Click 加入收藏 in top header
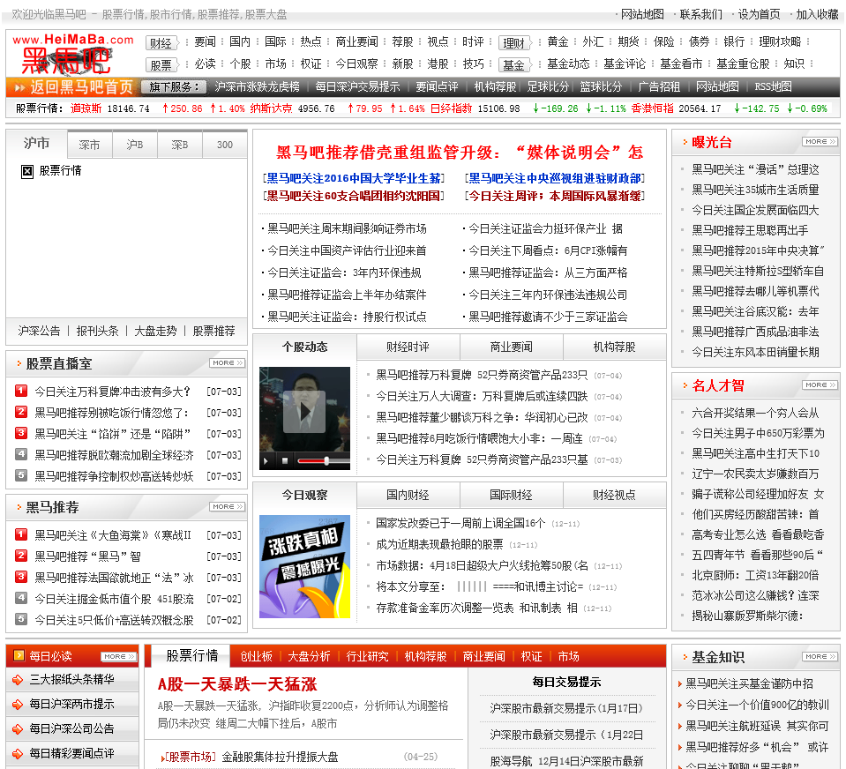The width and height of the screenshot is (846, 769). pos(818,14)
